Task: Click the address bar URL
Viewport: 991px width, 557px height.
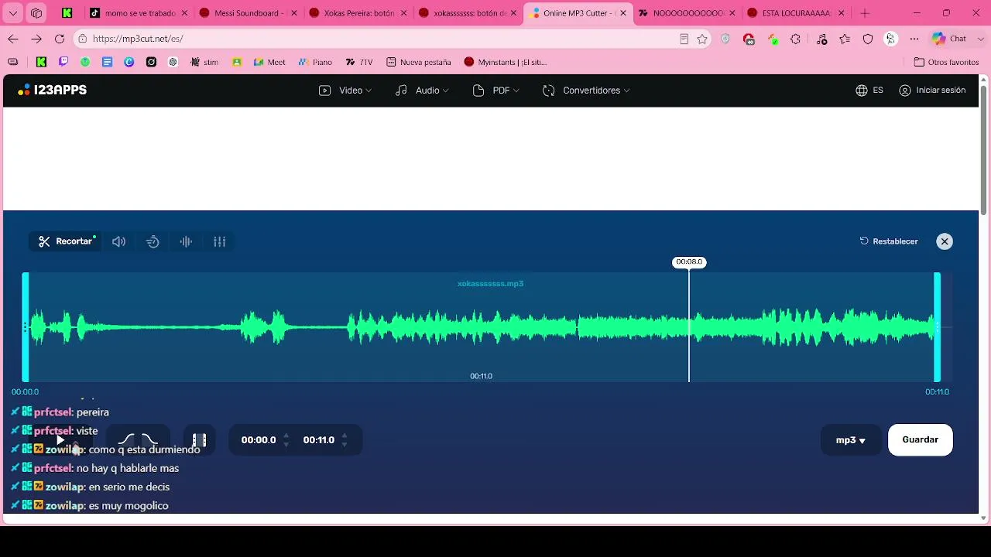Action: 138,39
